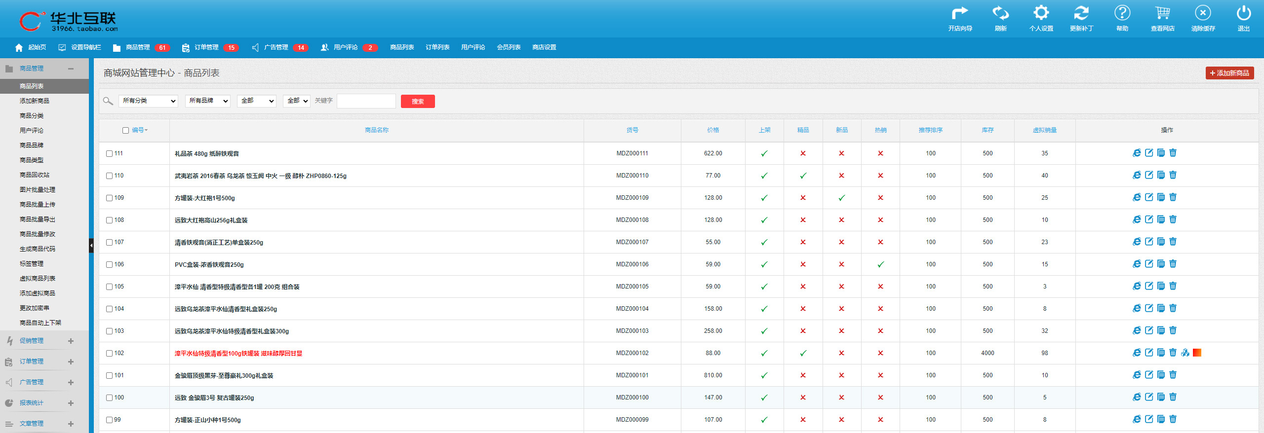Screen dimensions: 1264x433
Task: Click the edit icon in row 103
Action: tap(1149, 330)
